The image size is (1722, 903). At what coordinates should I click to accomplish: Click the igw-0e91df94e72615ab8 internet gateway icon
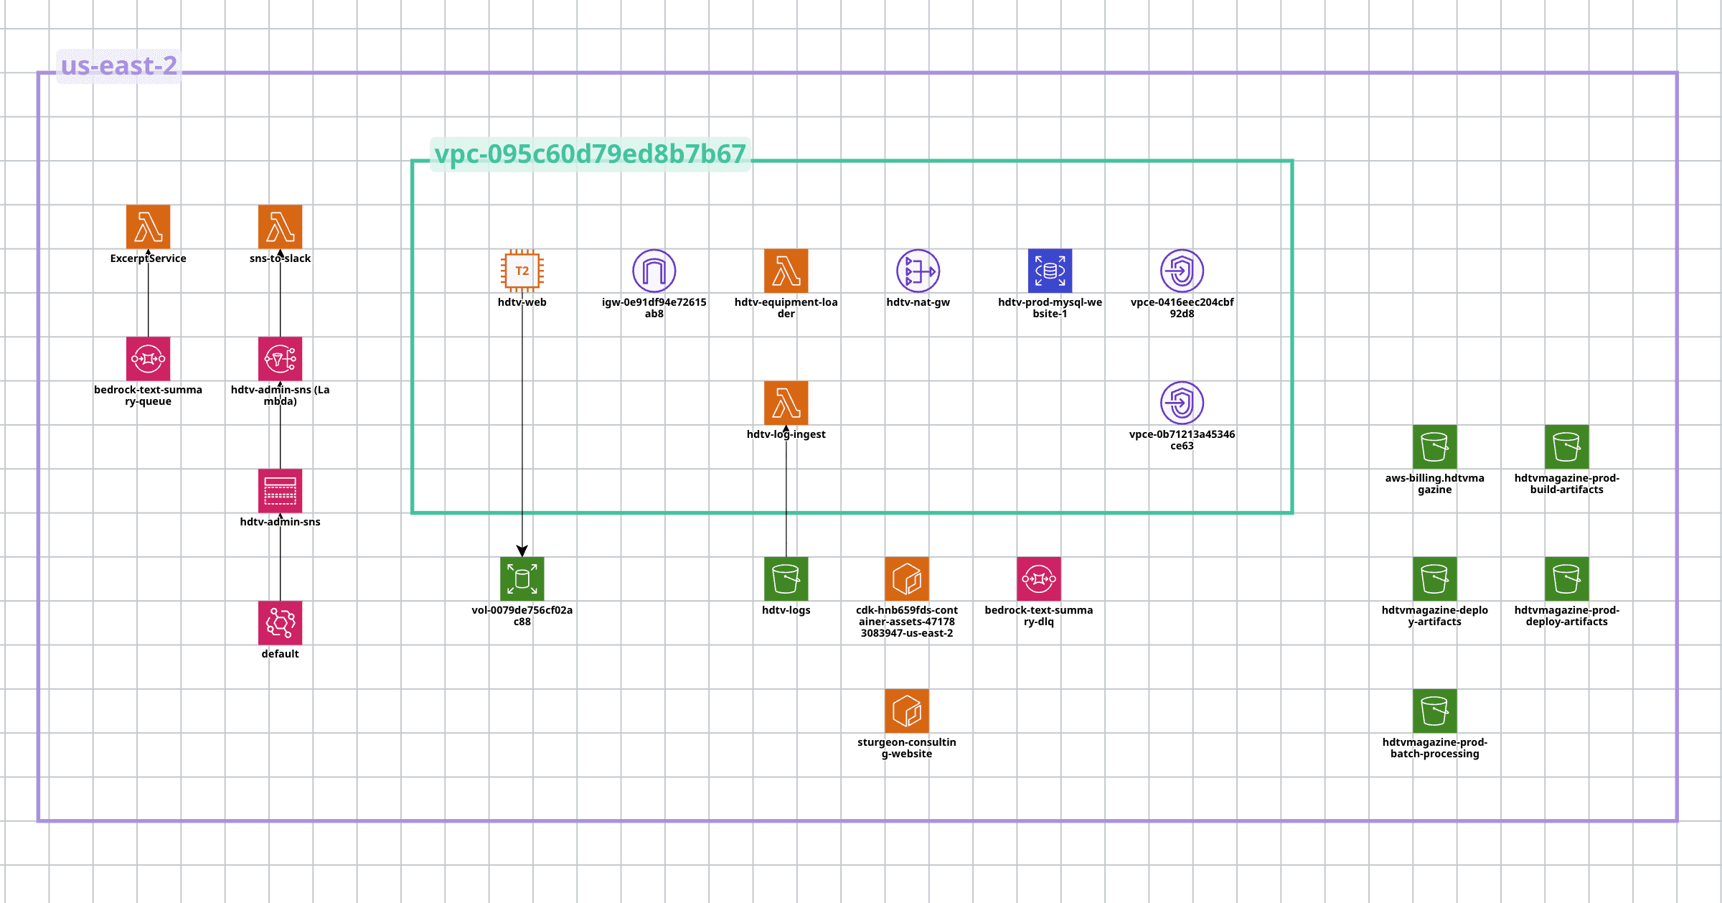(x=654, y=271)
